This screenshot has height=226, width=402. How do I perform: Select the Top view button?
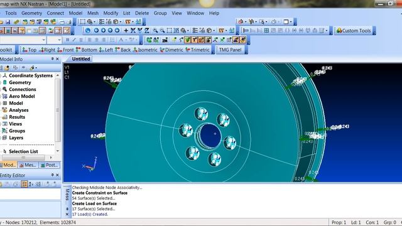click(30, 50)
